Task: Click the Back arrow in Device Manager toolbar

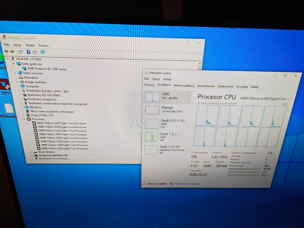Action: pos(6,51)
